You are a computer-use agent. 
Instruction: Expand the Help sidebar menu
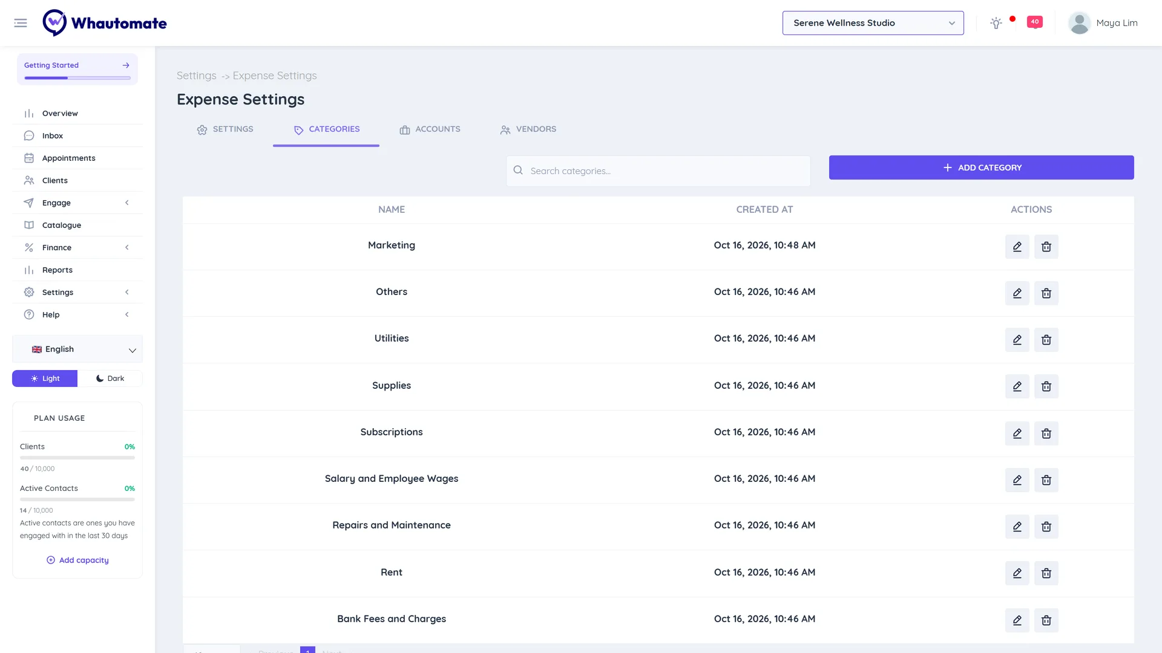click(77, 314)
